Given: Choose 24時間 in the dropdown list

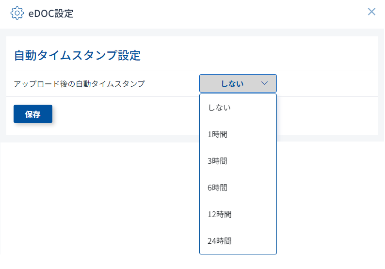Looking at the screenshot, I should (219, 241).
